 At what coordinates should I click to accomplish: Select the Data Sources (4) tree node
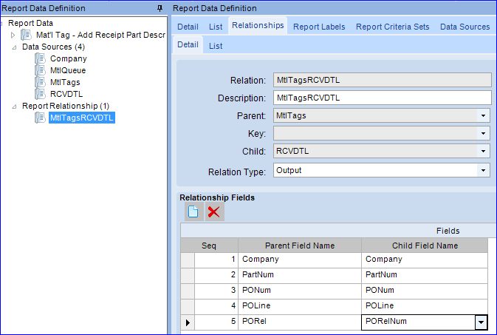pyautogui.click(x=53, y=47)
